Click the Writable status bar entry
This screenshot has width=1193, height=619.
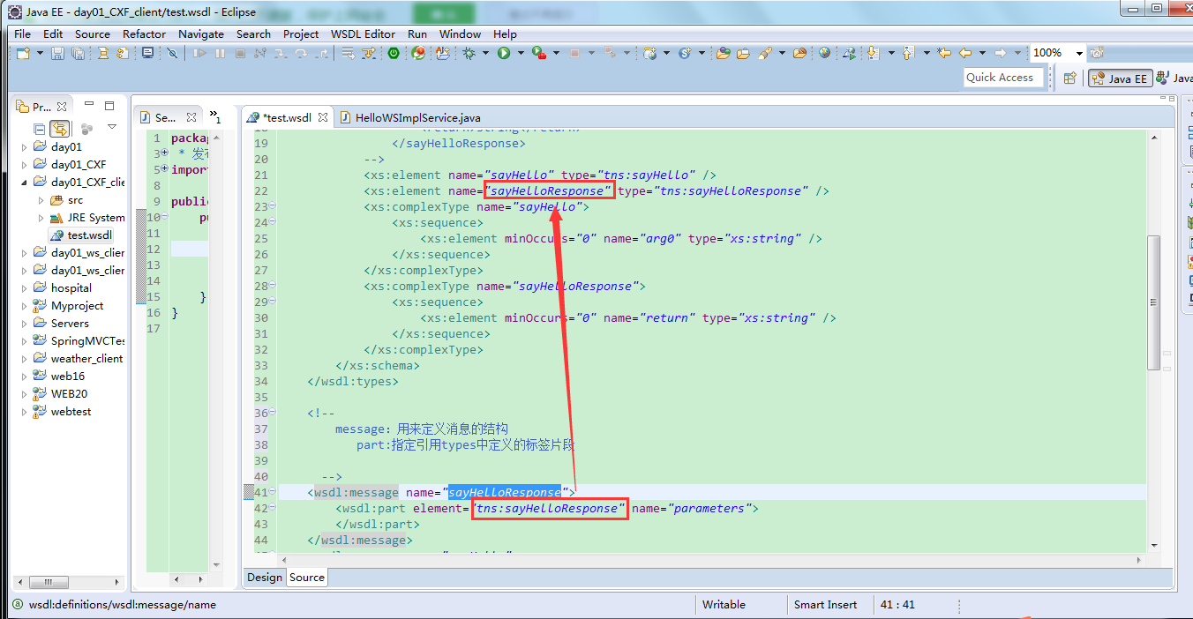[724, 605]
